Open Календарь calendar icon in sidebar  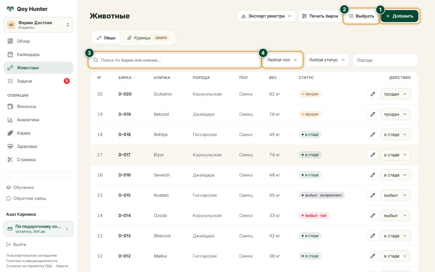click(x=10, y=54)
